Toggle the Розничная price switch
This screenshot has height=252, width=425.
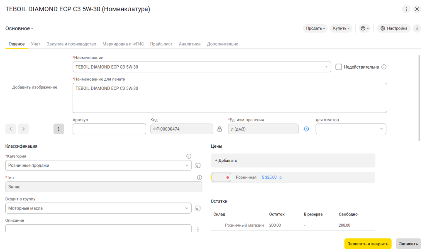click(222, 177)
